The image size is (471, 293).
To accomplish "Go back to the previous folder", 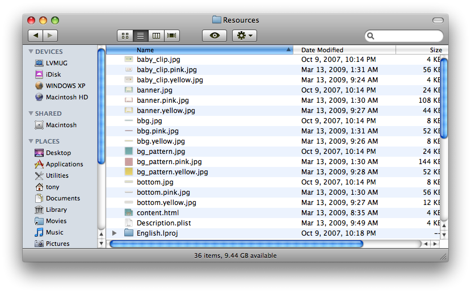I will [x=36, y=36].
